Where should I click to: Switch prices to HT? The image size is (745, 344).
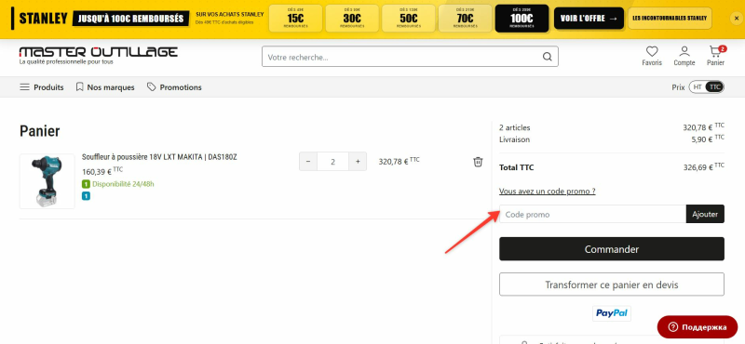pos(697,87)
